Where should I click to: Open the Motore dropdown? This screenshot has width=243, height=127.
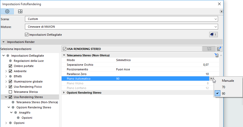[121, 27]
